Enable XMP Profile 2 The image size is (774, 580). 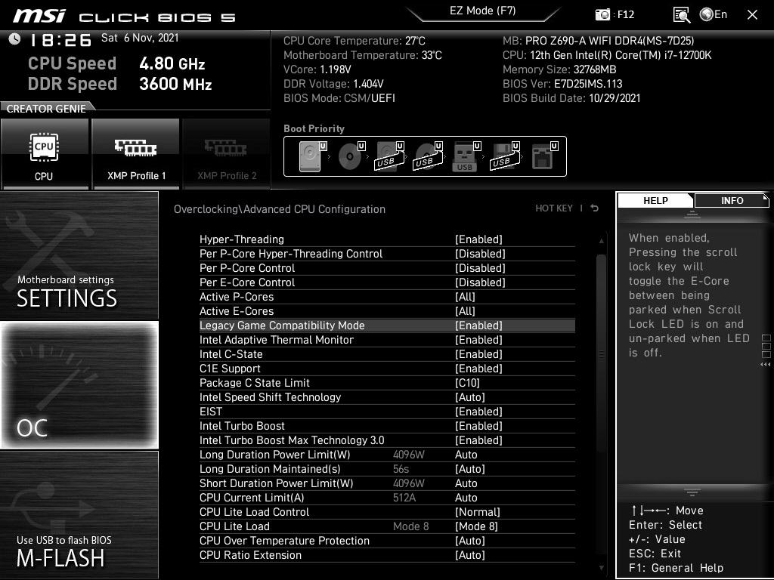tap(227, 154)
